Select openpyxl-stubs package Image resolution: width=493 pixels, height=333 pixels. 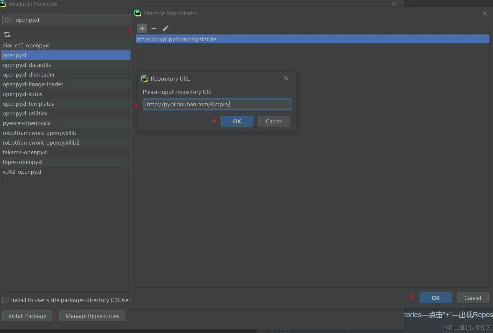[x=66, y=94]
